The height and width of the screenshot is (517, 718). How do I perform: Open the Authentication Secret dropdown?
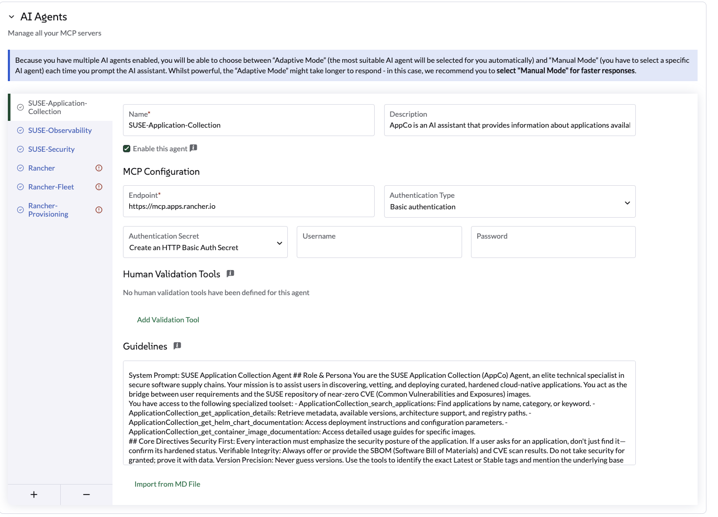click(279, 243)
